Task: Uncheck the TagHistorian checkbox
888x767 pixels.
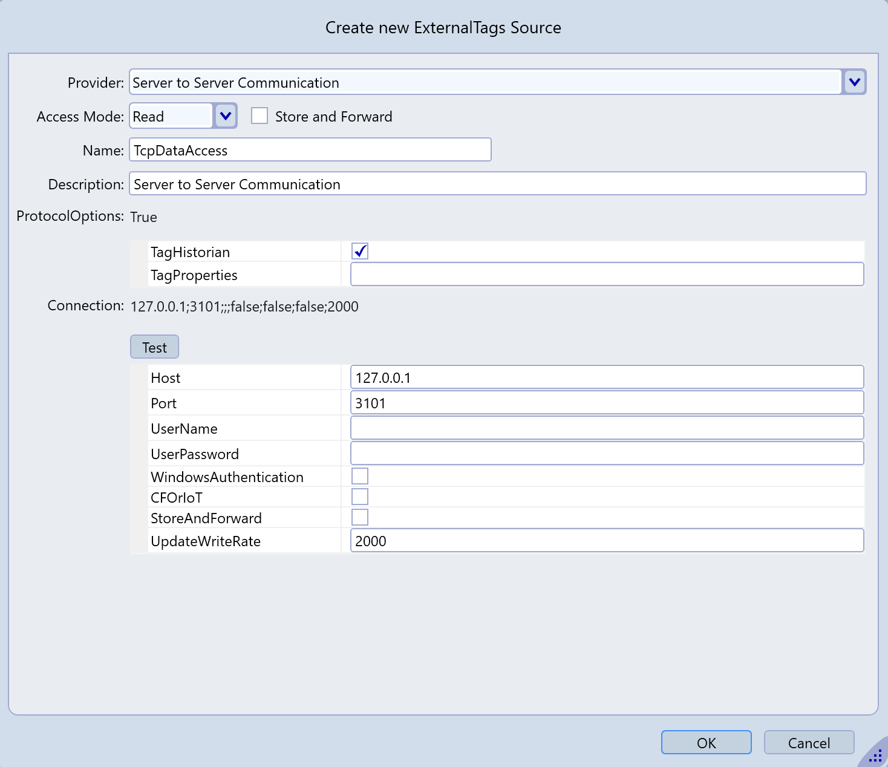Action: click(x=360, y=251)
